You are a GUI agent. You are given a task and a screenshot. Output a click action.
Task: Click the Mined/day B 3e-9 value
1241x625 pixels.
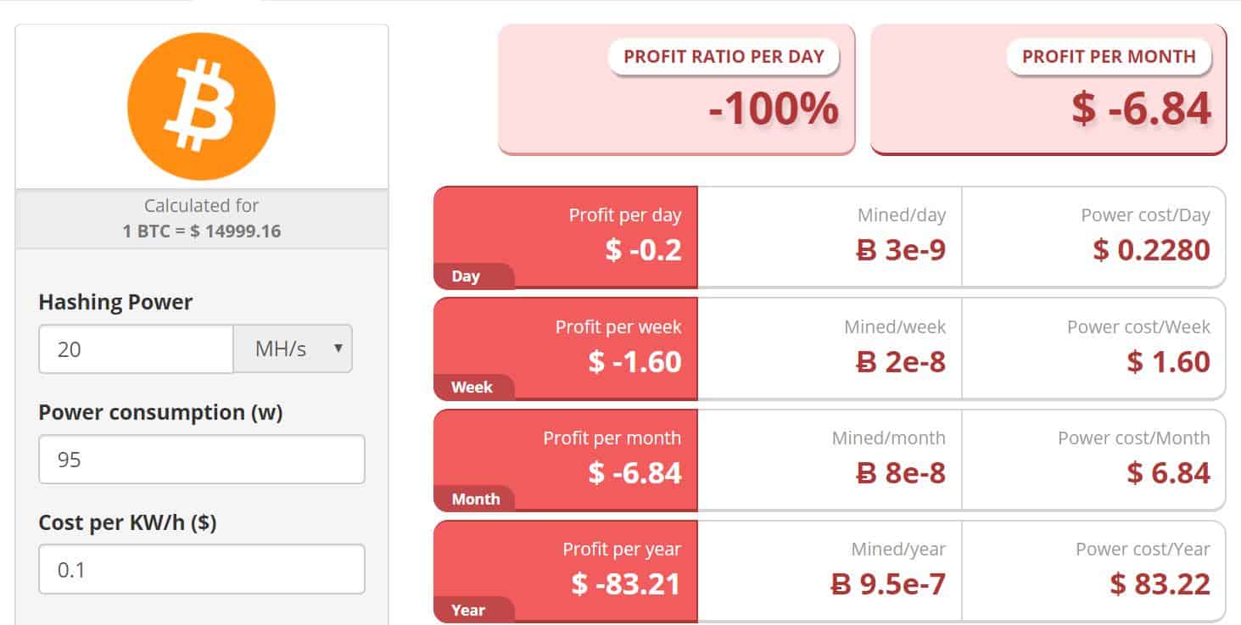(901, 250)
